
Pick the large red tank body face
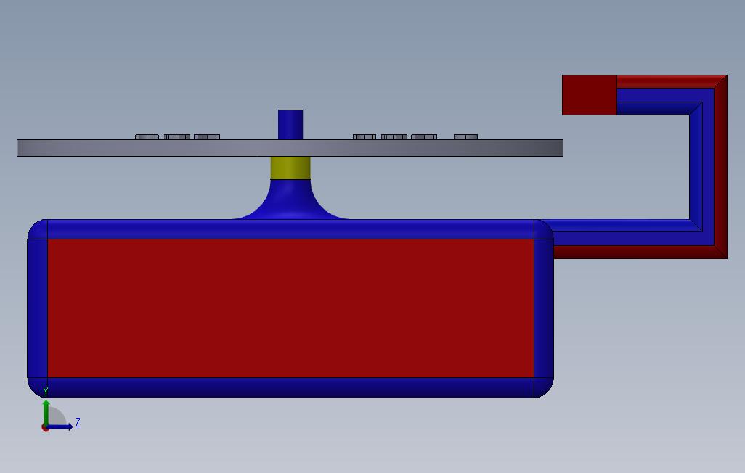tap(290, 308)
